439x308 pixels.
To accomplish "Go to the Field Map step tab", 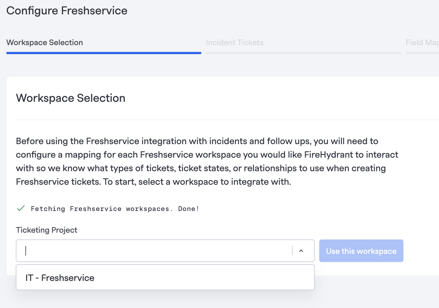I will 422,43.
